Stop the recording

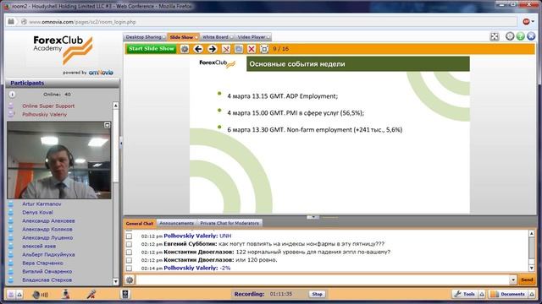click(317, 294)
